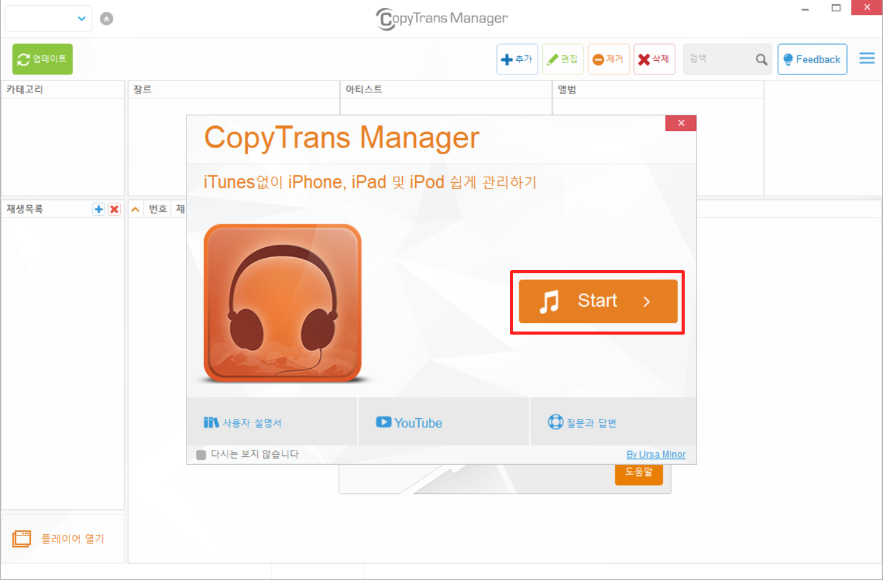
Task: Minimize the CopyTrans Manager window
Action: pos(805,9)
